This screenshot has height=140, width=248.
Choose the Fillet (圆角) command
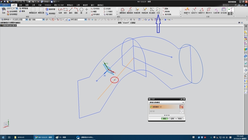pyautogui.click(x=165, y=9)
